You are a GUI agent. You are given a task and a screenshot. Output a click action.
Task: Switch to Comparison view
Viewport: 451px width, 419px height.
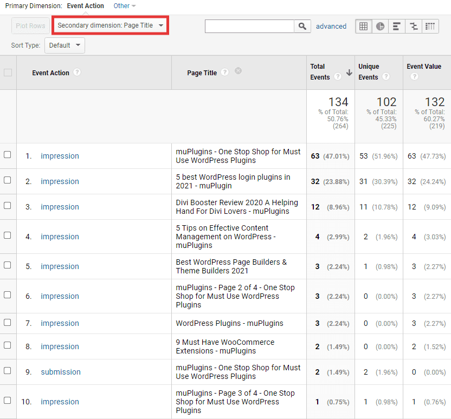(x=414, y=27)
